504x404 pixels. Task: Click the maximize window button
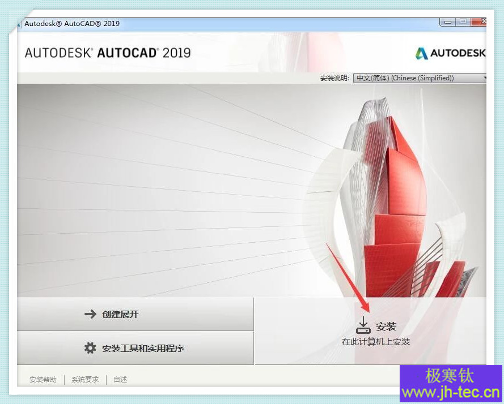pos(463,22)
